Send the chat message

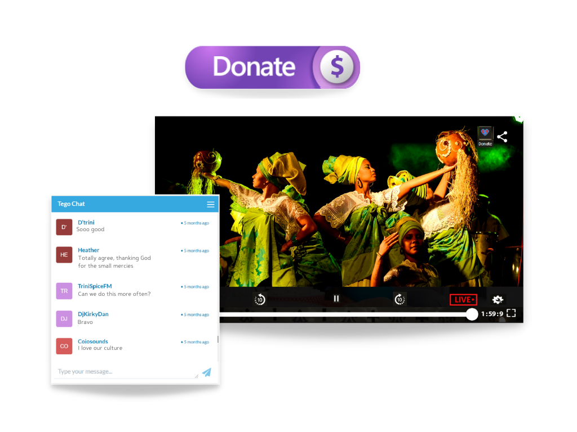pyautogui.click(x=207, y=372)
